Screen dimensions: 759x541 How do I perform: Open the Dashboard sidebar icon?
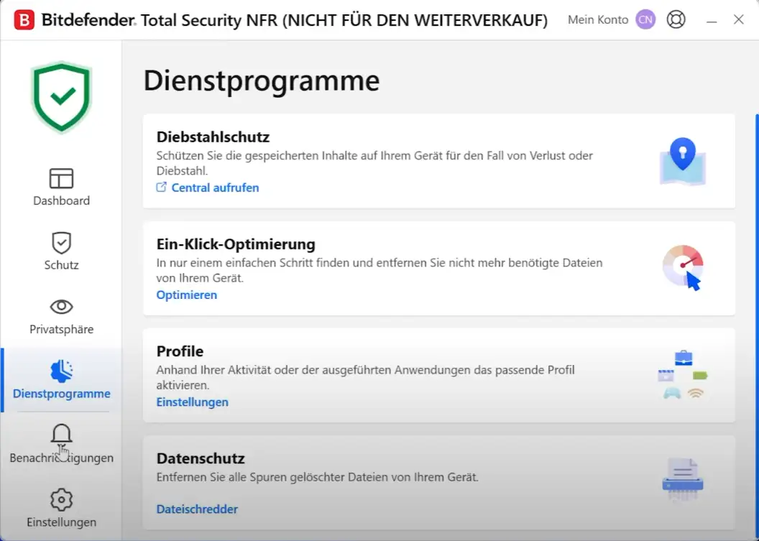(61, 178)
